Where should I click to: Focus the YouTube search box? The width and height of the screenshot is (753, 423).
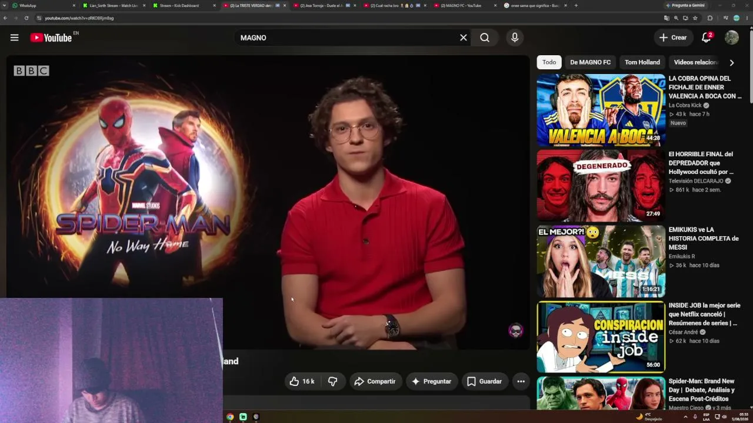tap(347, 38)
